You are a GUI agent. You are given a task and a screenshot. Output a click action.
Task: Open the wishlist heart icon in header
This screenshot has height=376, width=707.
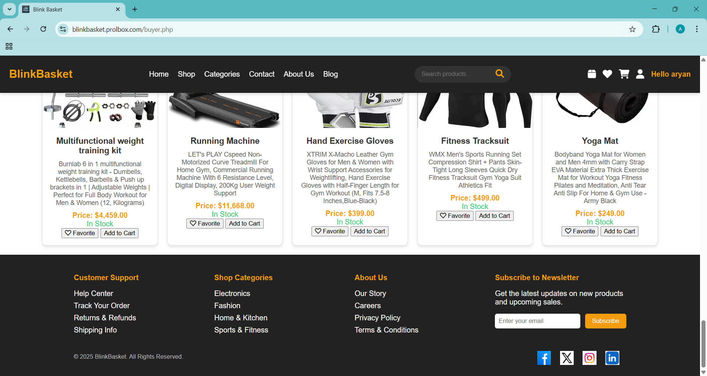point(607,74)
